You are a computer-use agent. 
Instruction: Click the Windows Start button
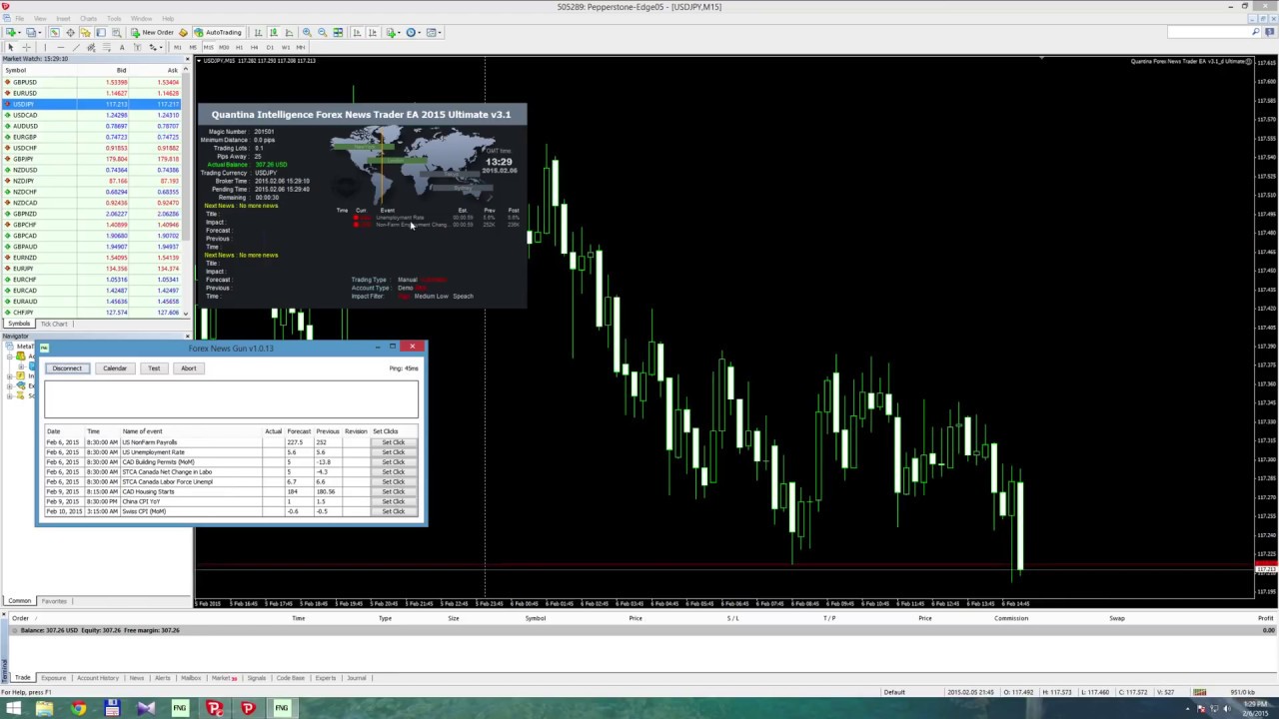[x=13, y=708]
